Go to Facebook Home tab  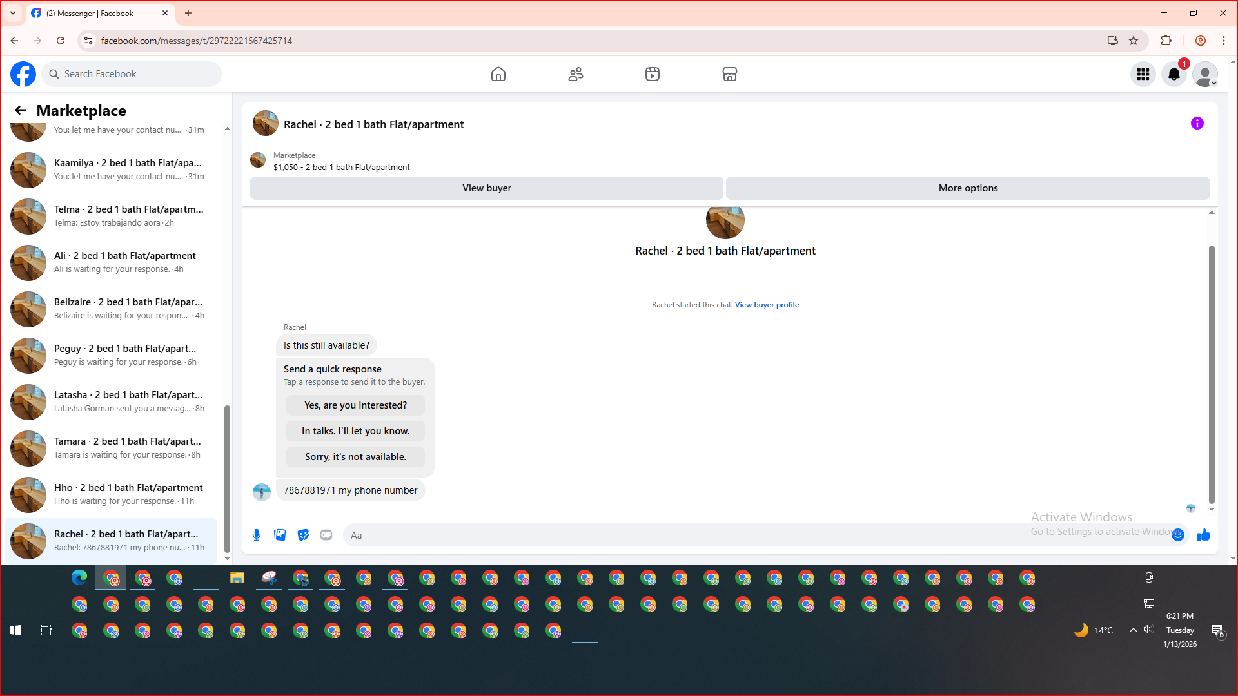coord(498,74)
